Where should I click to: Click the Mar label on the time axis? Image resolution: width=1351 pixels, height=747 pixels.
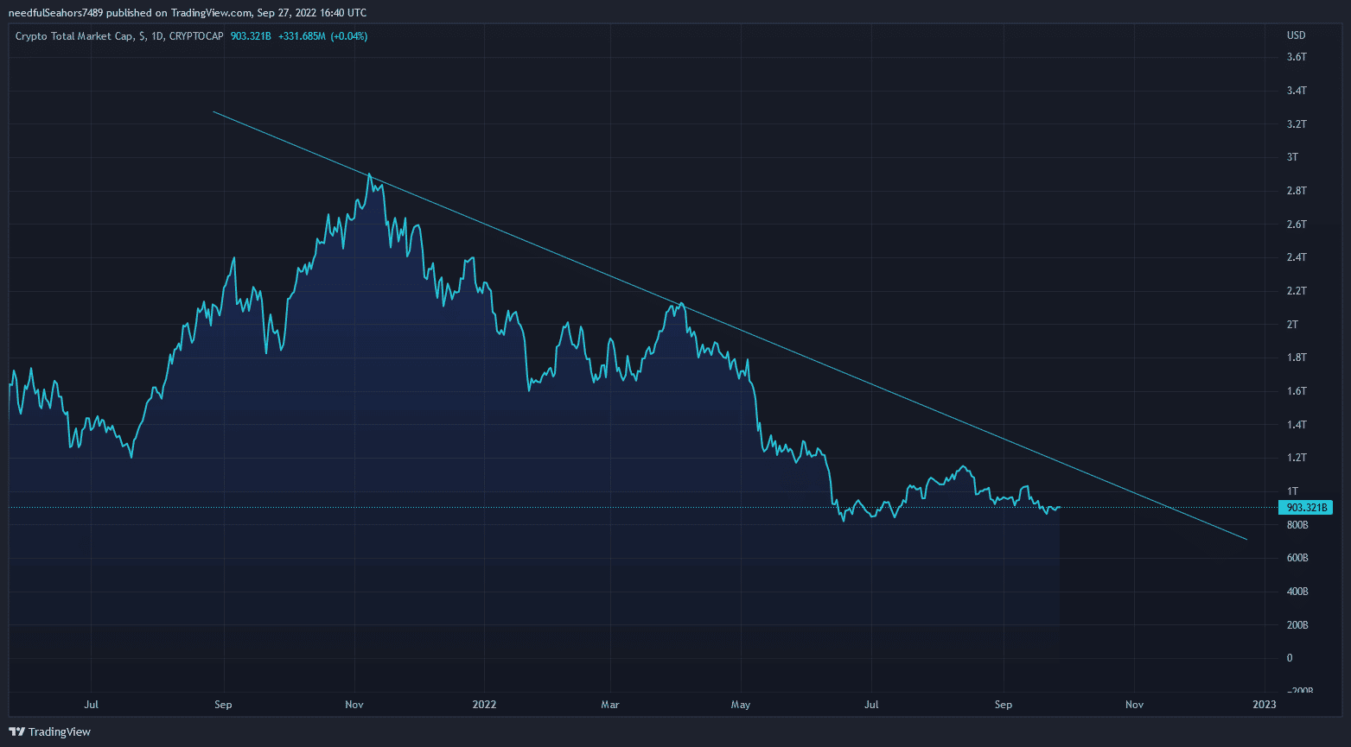pos(610,705)
